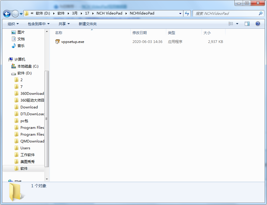Open the address bar history dropdown arrow
Viewport: 267px width, 205px height.
180,13
